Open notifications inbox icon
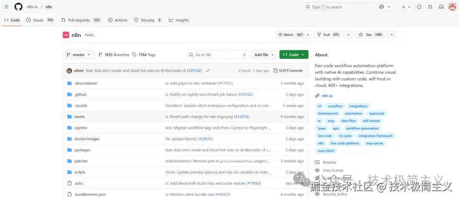Screen dimensions: 459x199 441,7
